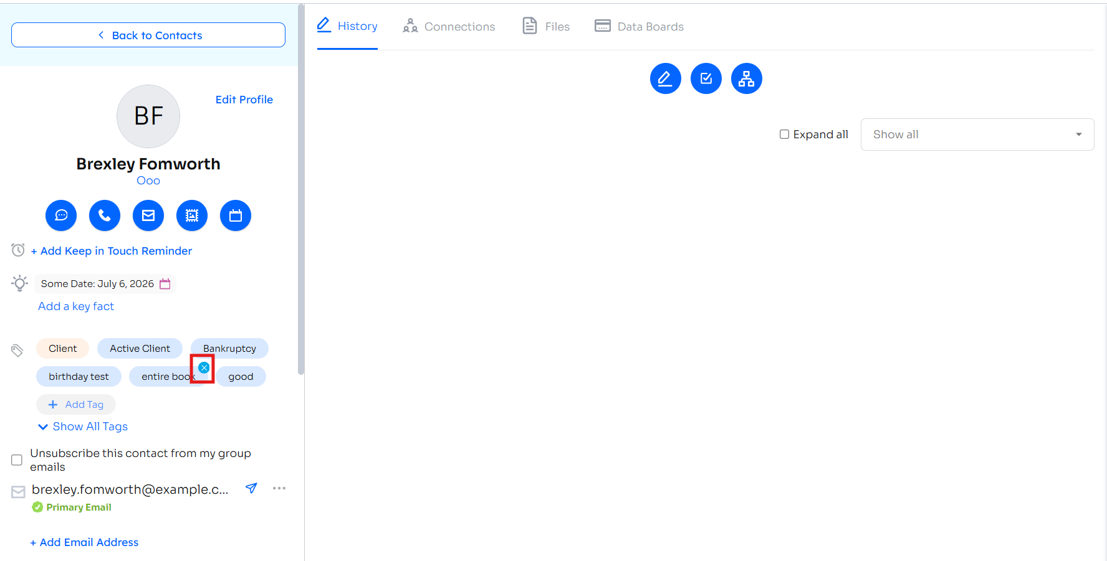Click the BF avatar circle
Image resolution: width=1107 pixels, height=561 pixels.
tap(148, 116)
